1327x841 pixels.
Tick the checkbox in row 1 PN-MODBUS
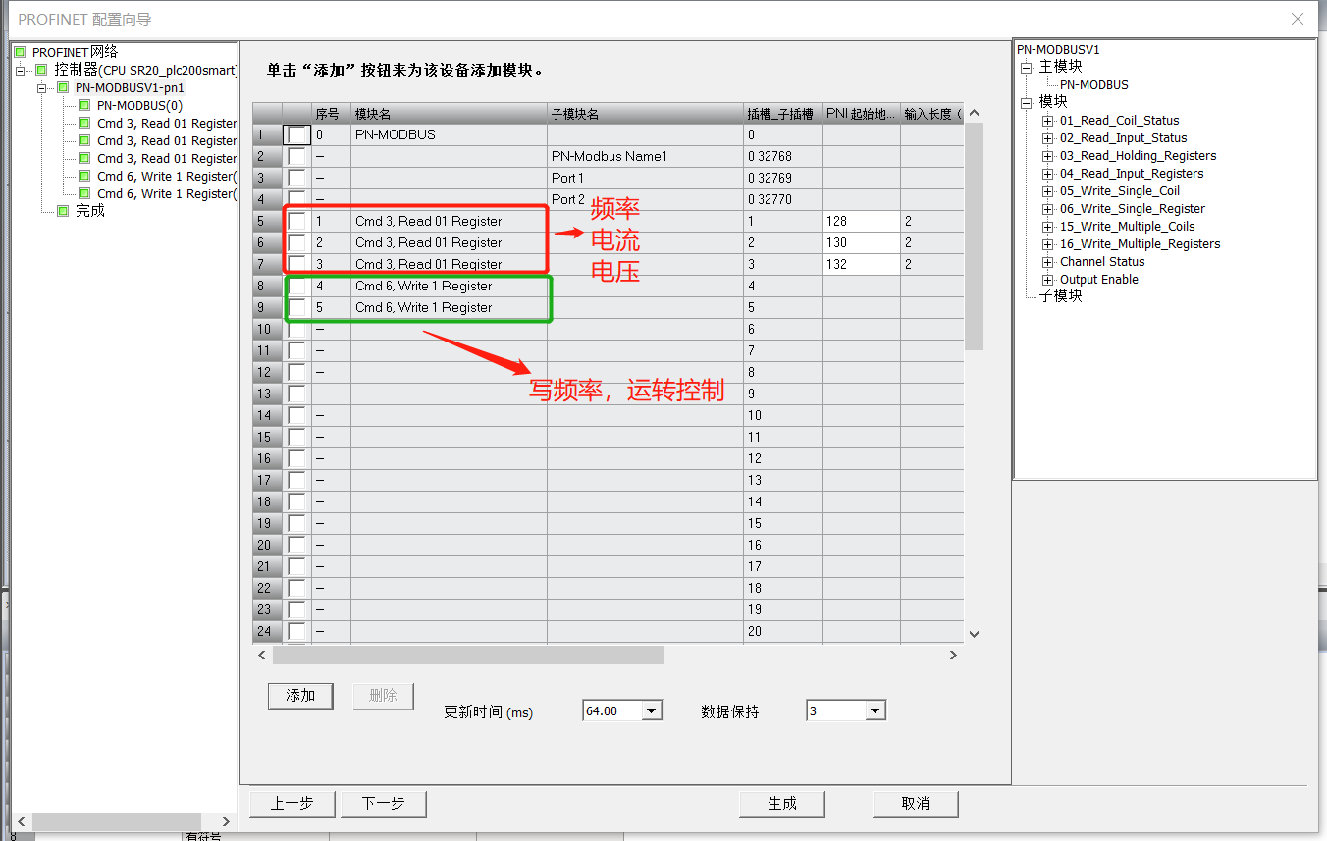click(296, 135)
